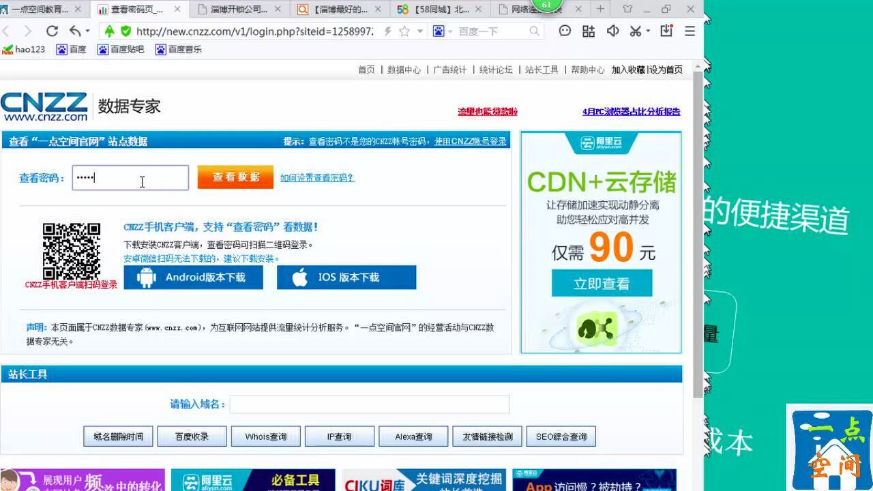Open 如何设置查看密码? help link
Screen dimensions: 873x491
[x=317, y=177]
